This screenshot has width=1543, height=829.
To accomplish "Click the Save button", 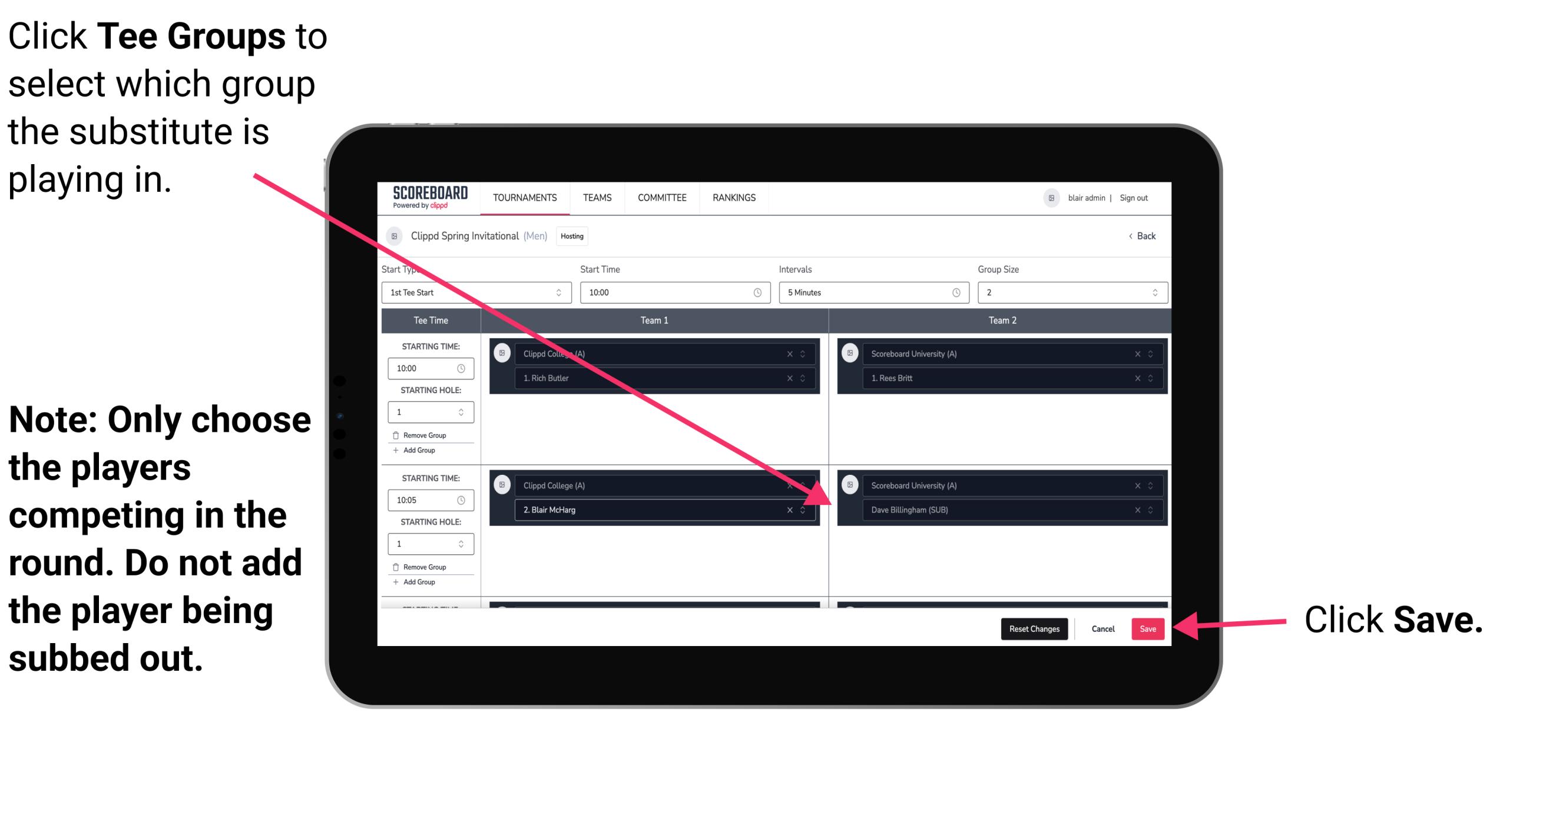I will pos(1148,629).
